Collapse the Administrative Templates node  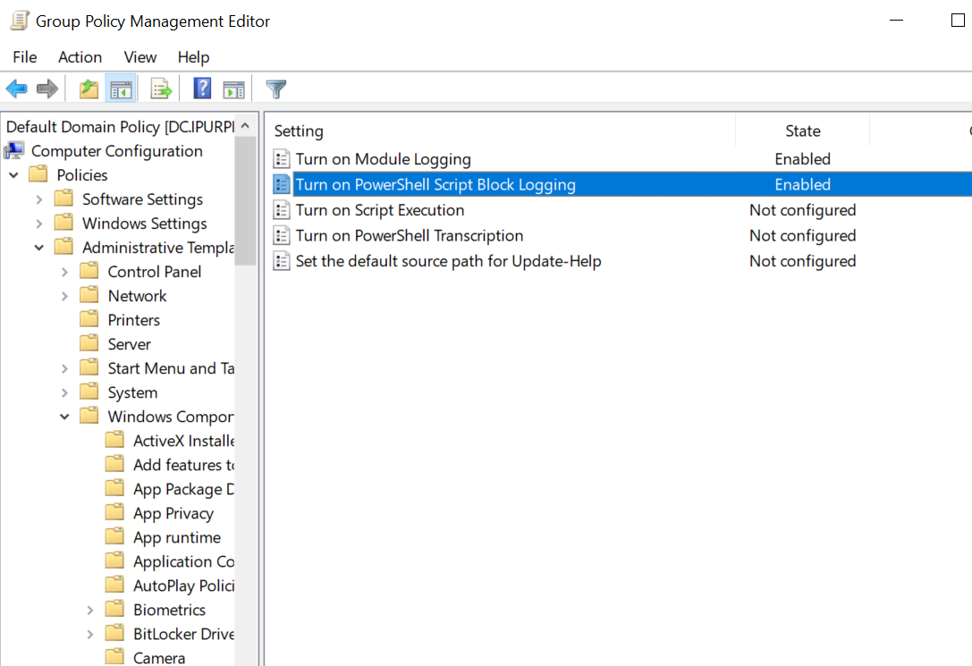pos(39,248)
